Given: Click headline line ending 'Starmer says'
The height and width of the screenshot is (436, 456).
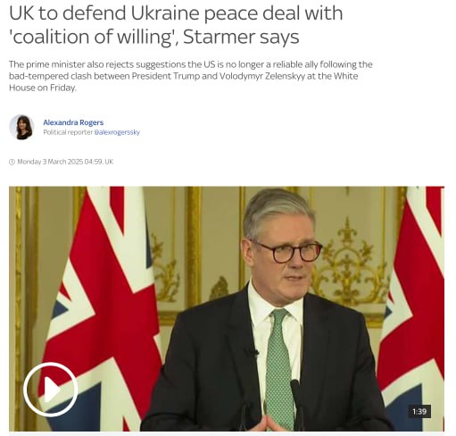Looking at the screenshot, I should coord(154,37).
